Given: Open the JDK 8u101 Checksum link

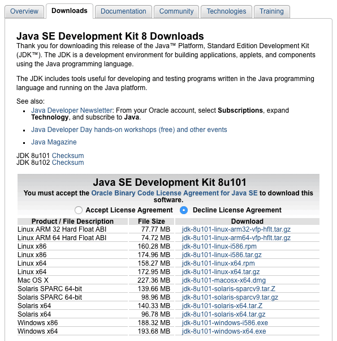Looking at the screenshot, I should [x=68, y=156].
